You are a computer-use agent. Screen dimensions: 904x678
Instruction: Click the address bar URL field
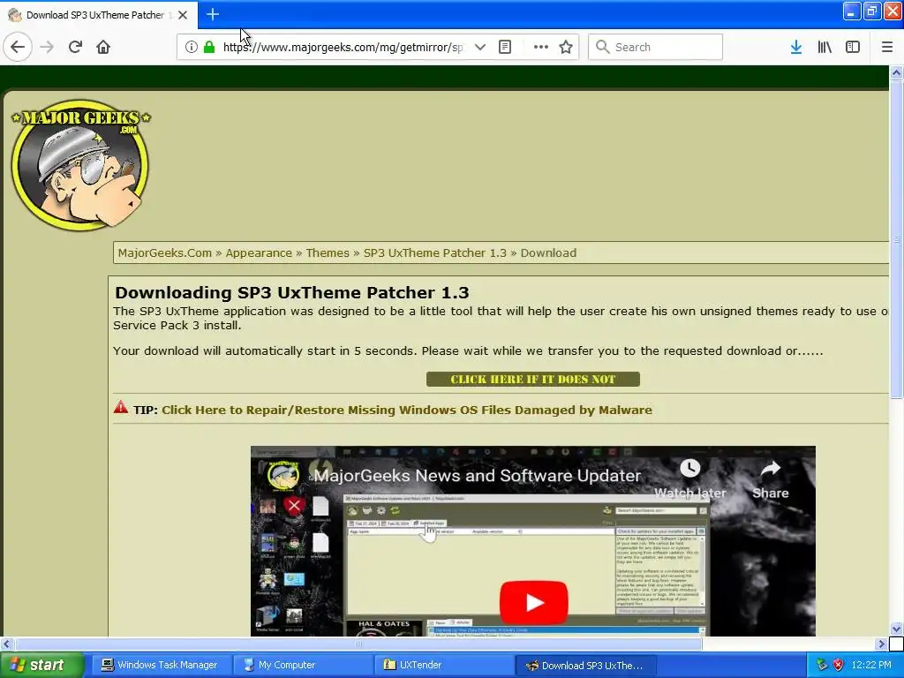pyautogui.click(x=343, y=48)
